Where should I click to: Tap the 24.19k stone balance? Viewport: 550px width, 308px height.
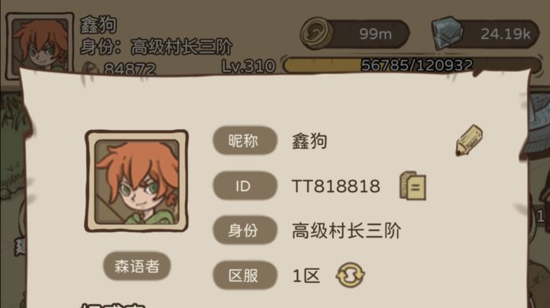506,34
